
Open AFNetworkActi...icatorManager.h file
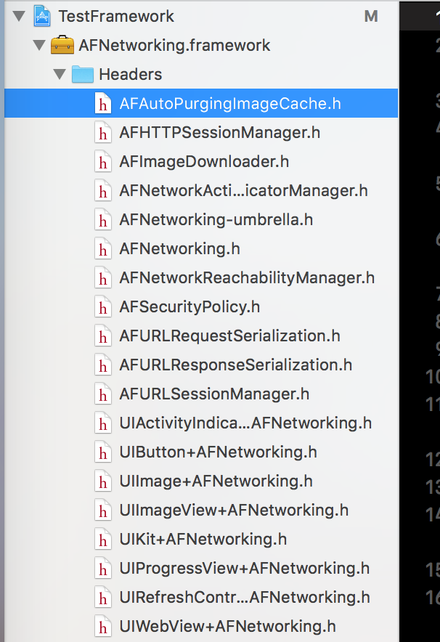[x=201, y=190]
